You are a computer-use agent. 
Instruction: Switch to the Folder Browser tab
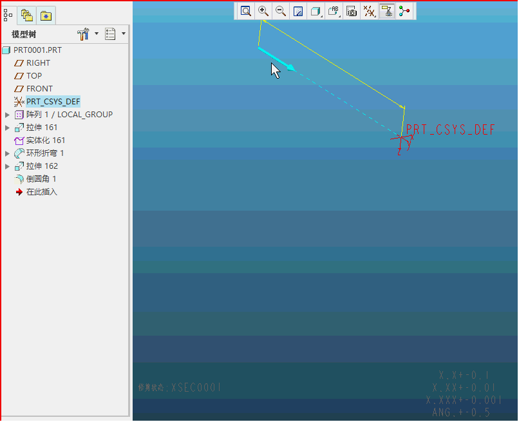27,15
